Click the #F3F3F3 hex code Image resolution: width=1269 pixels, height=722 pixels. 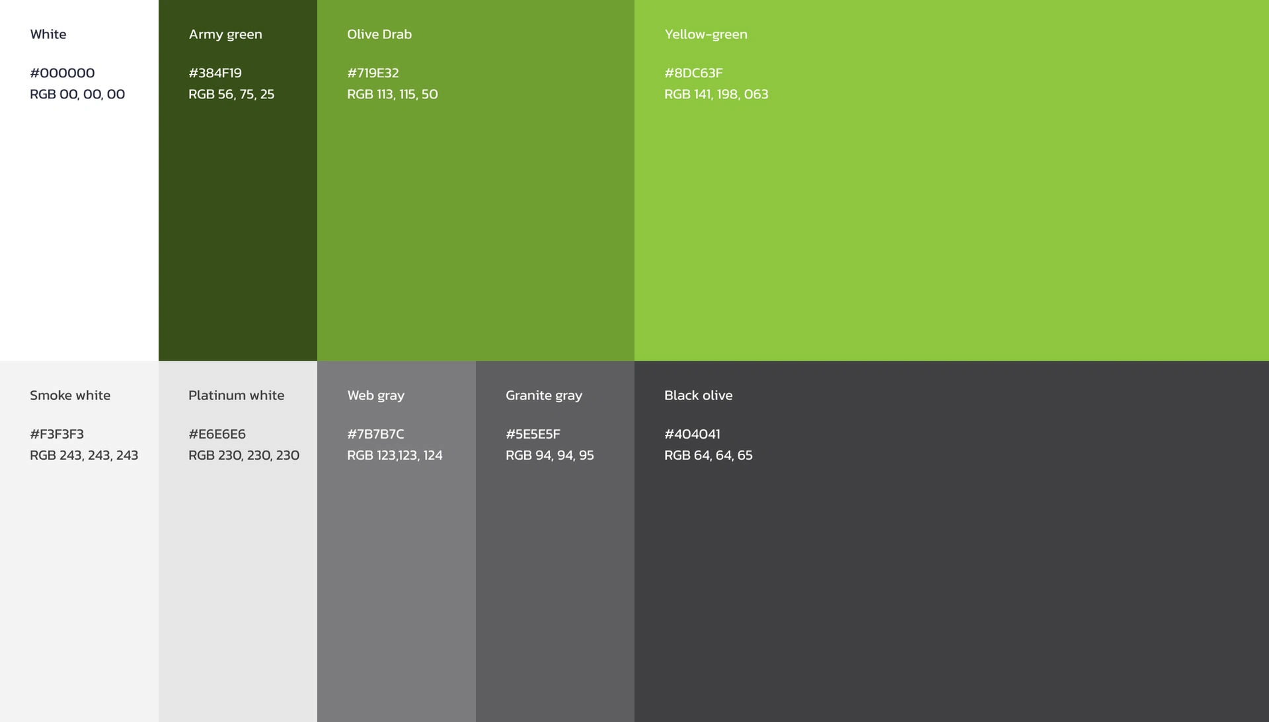point(57,434)
